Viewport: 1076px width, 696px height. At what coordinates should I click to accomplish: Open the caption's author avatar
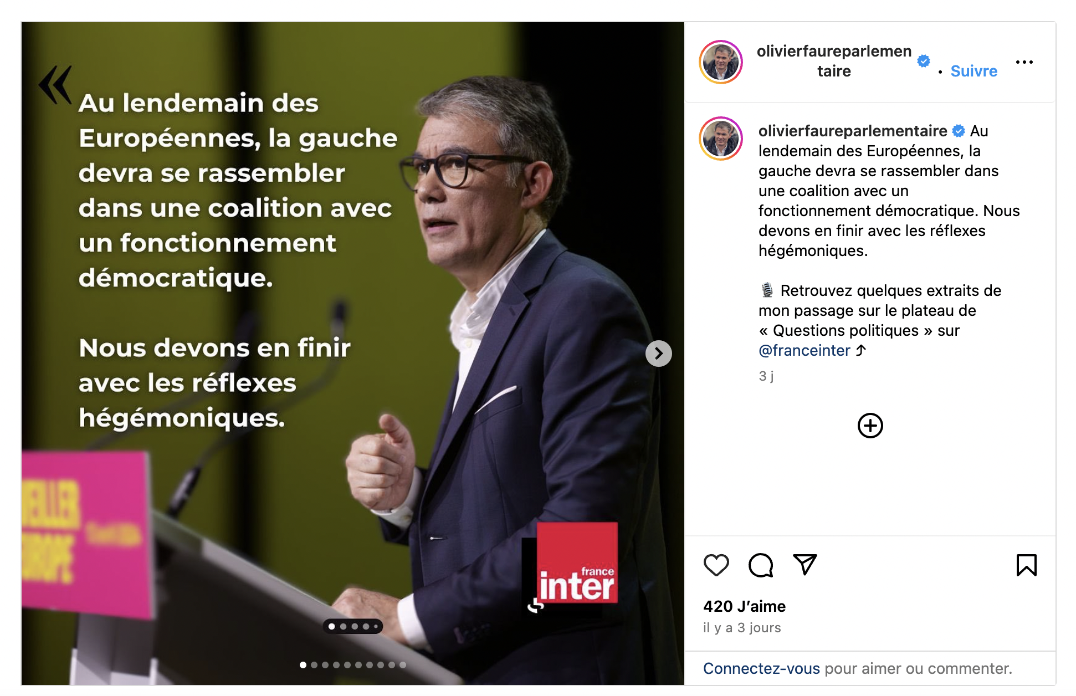click(x=721, y=139)
